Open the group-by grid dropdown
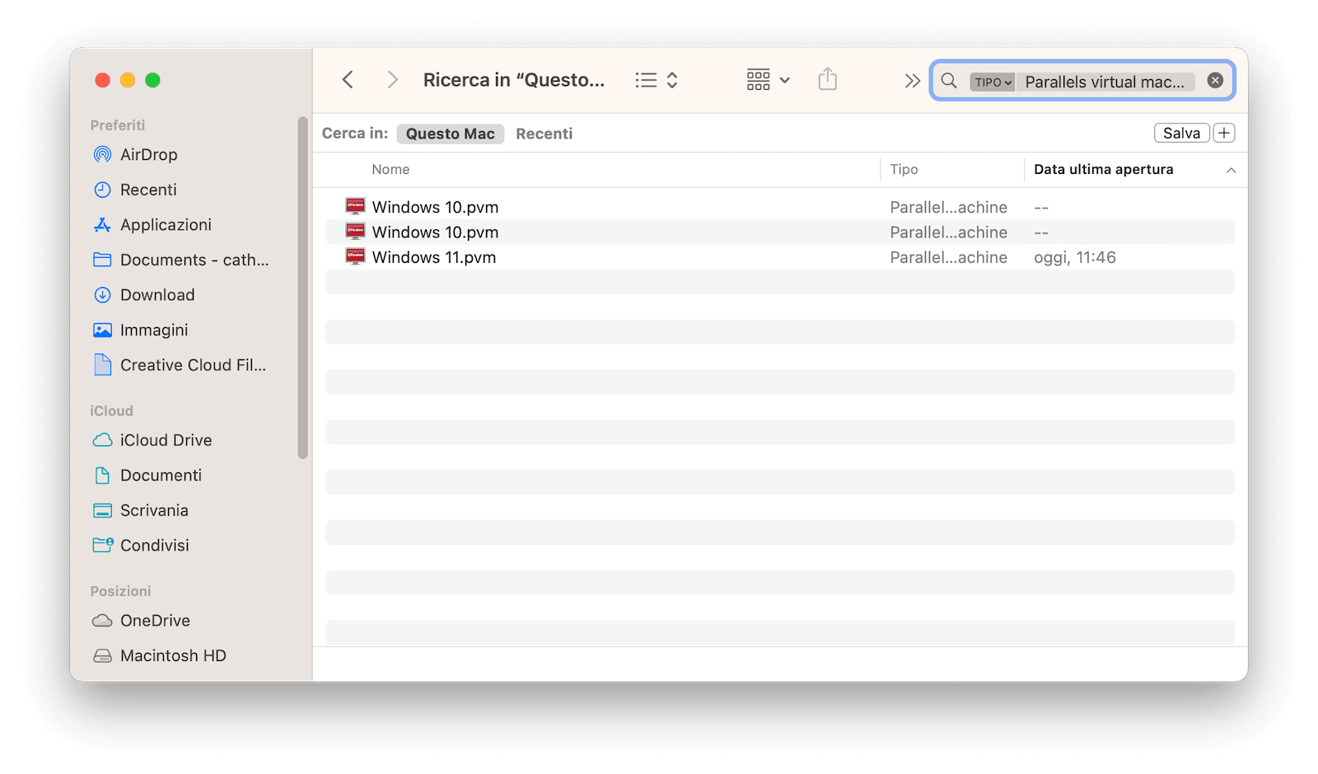Viewport: 1318px width, 774px height. click(768, 80)
